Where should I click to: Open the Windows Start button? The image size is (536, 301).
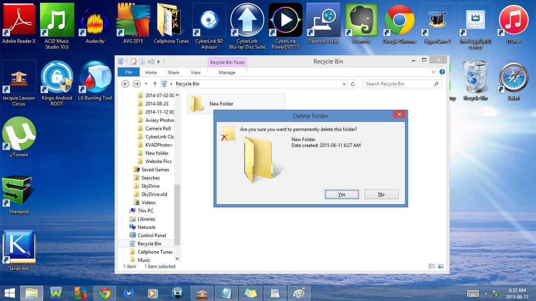coord(10,293)
